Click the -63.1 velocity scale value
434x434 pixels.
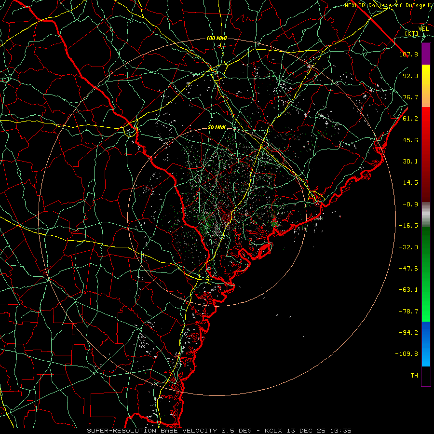tap(408, 290)
